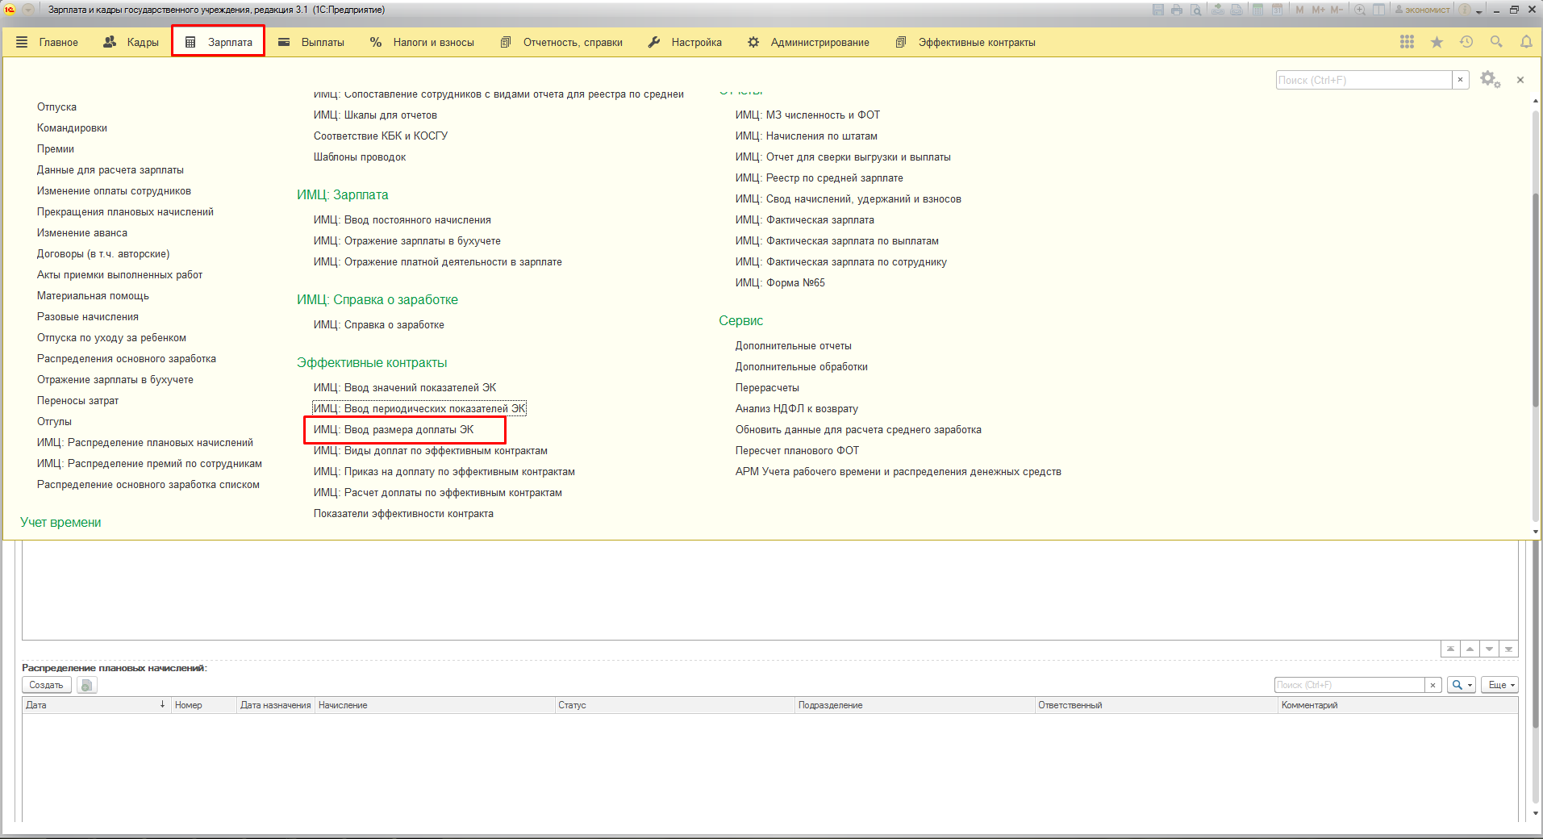The height and width of the screenshot is (839, 1543).
Task: Switch to the Налоги и взносы section
Action: click(422, 42)
